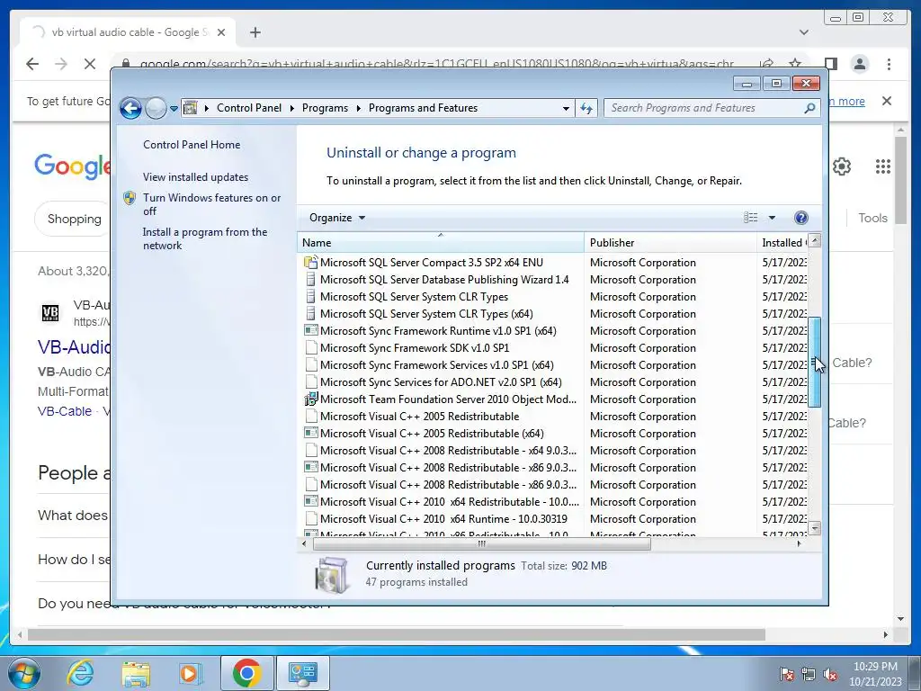Select Microsoft Sync Framework SDK v1.0 SP1
This screenshot has width=921, height=691.
pyautogui.click(x=414, y=348)
